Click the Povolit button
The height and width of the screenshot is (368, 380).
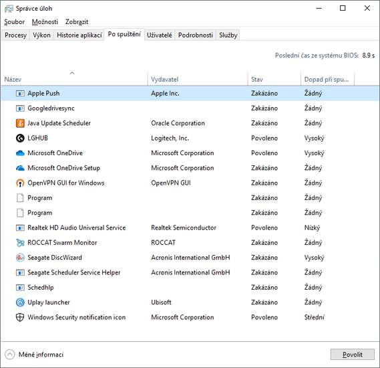coord(353,355)
